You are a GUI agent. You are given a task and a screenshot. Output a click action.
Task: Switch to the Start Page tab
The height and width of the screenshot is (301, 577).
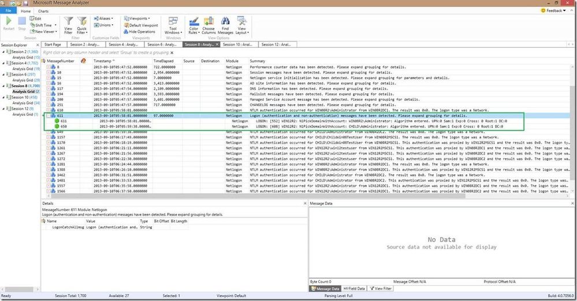(53, 44)
